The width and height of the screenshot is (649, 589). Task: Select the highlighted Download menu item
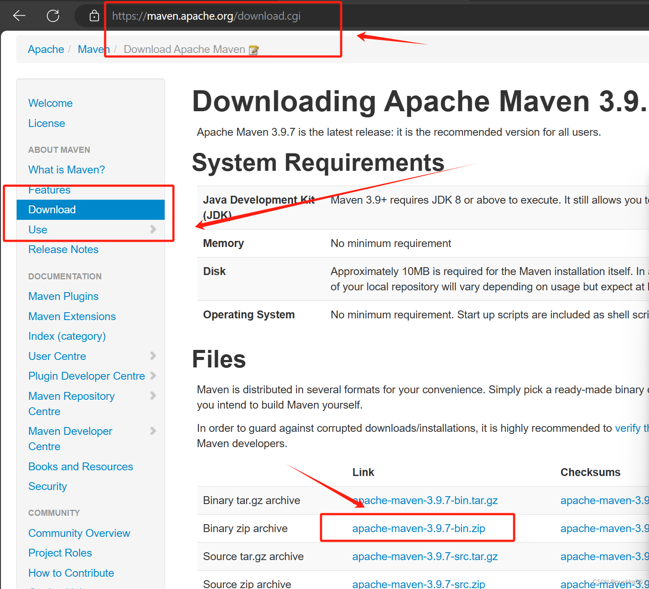[91, 210]
